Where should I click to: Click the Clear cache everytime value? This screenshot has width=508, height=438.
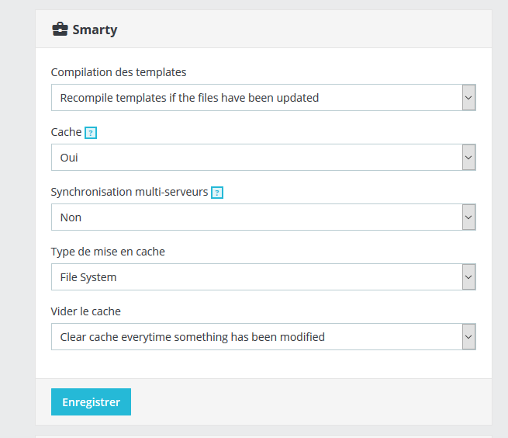click(x=192, y=337)
